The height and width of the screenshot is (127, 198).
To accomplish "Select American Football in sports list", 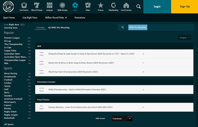I will (13, 99).
